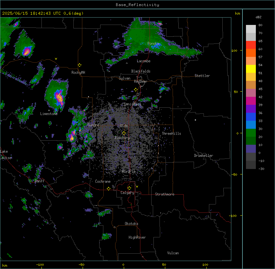Pick the bright green swatch between 30 and 20
275x269 pixels.
[x=251, y=133]
